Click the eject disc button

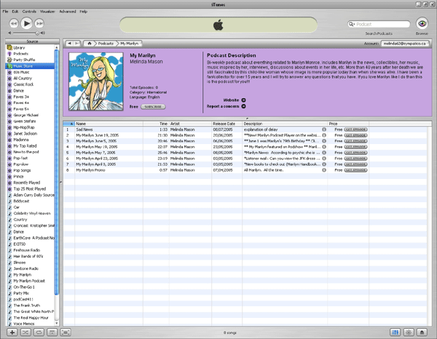(422, 332)
